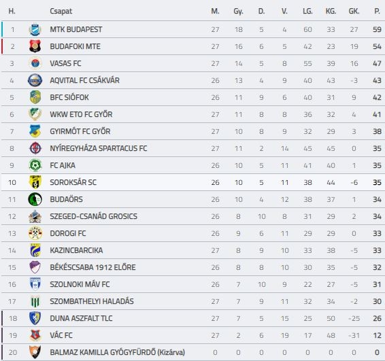The image size is (385, 361).
Task: Sort by the P. points column header
Action: tap(377, 11)
